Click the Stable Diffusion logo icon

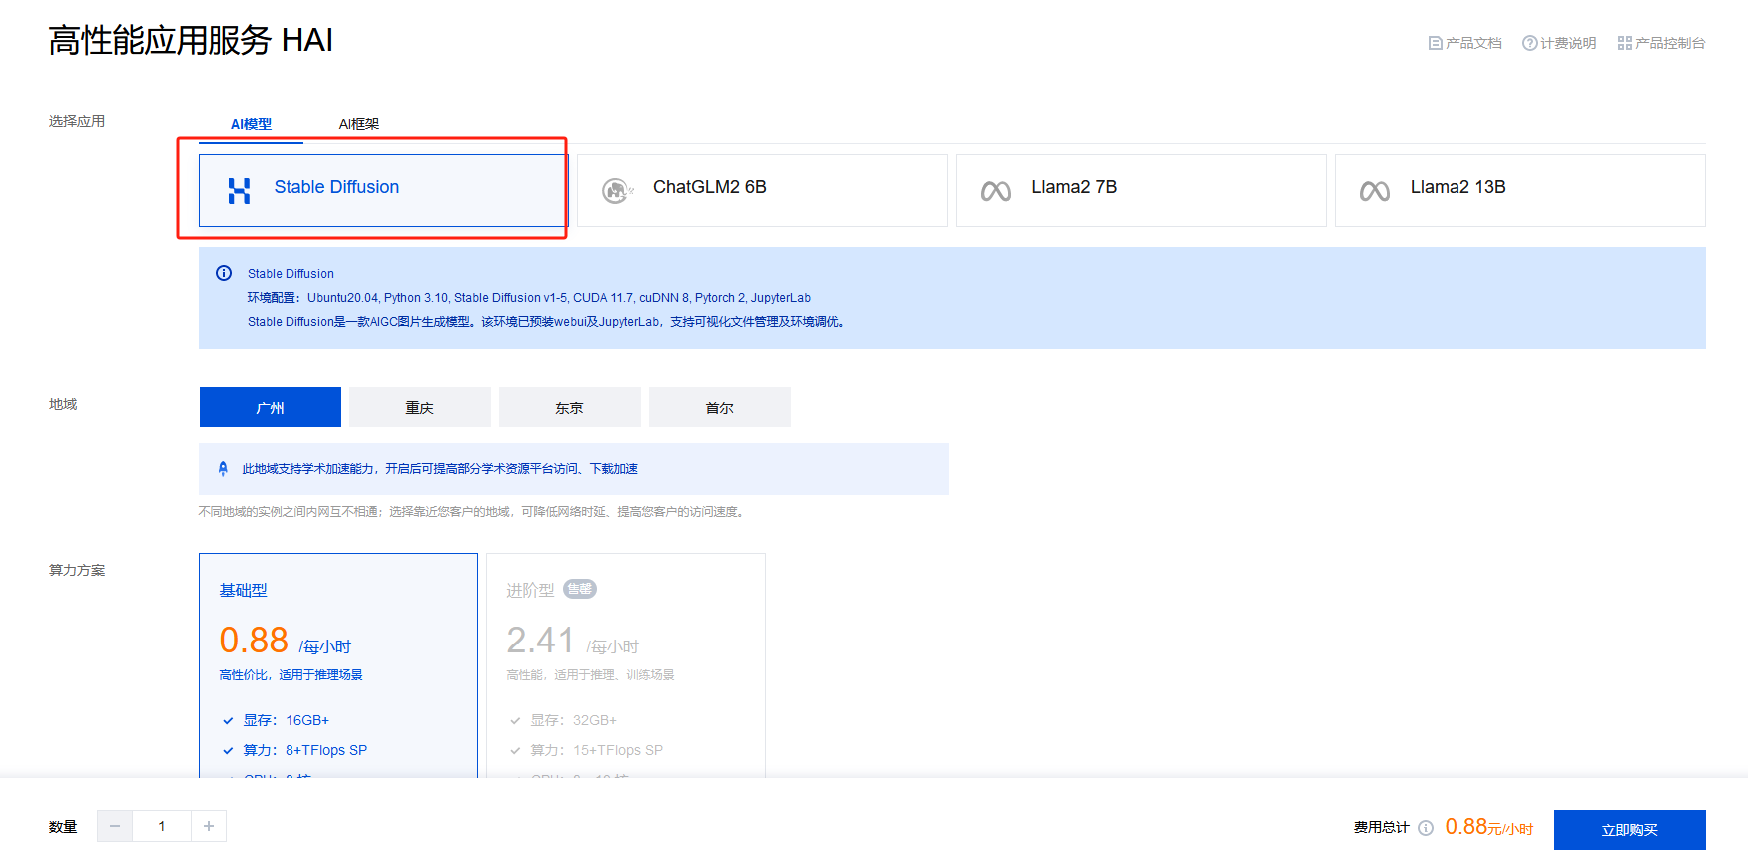point(239,190)
